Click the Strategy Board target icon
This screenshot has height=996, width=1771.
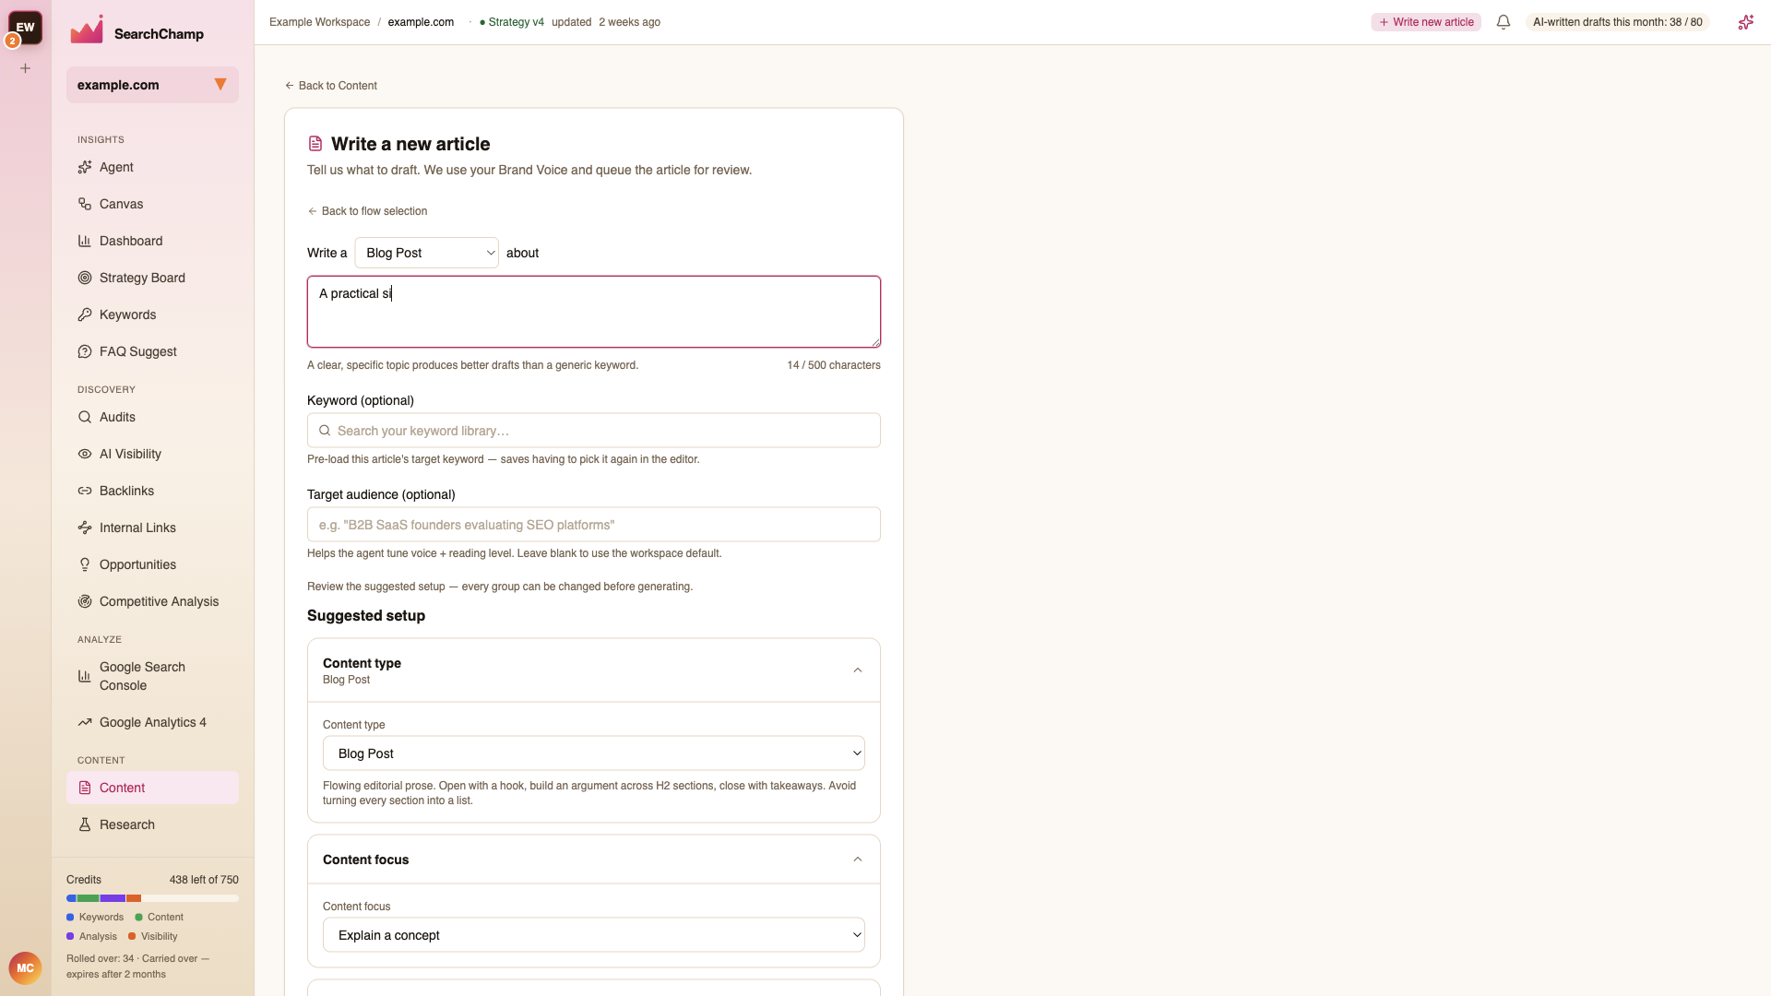tap(85, 278)
